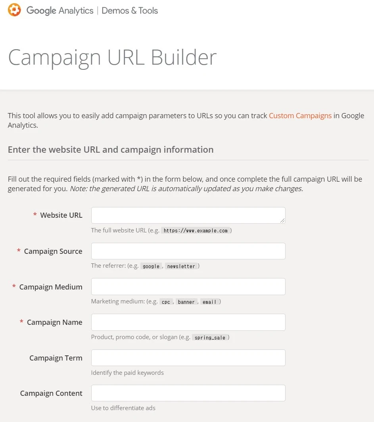Open the Demos & Tools home link
This screenshot has height=422, width=374.
(130, 10)
